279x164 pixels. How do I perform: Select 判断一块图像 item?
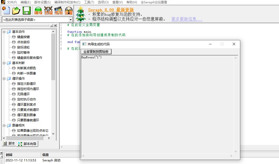[26, 73]
